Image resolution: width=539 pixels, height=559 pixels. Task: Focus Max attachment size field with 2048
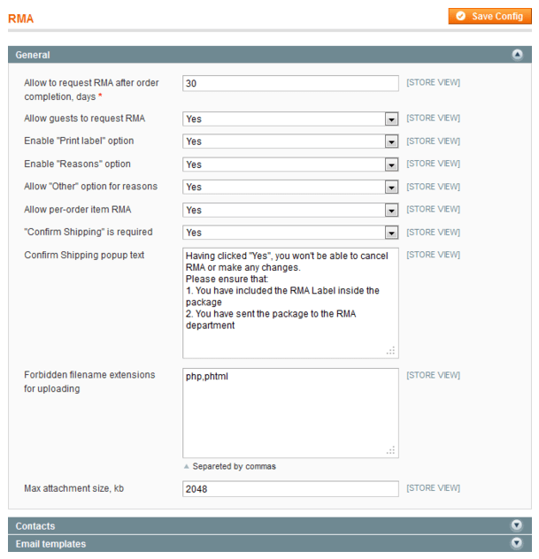290,489
